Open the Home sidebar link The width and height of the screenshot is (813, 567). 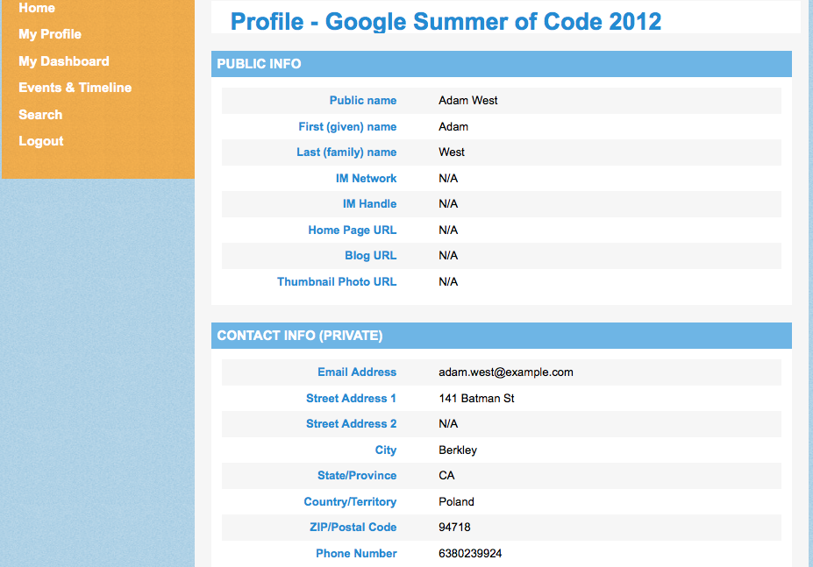(37, 8)
